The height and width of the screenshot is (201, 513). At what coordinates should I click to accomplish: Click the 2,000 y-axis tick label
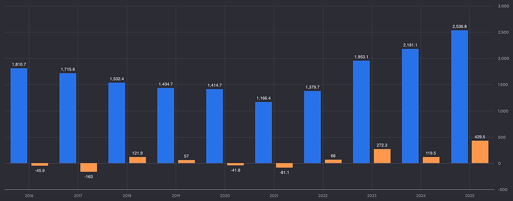[504, 59]
